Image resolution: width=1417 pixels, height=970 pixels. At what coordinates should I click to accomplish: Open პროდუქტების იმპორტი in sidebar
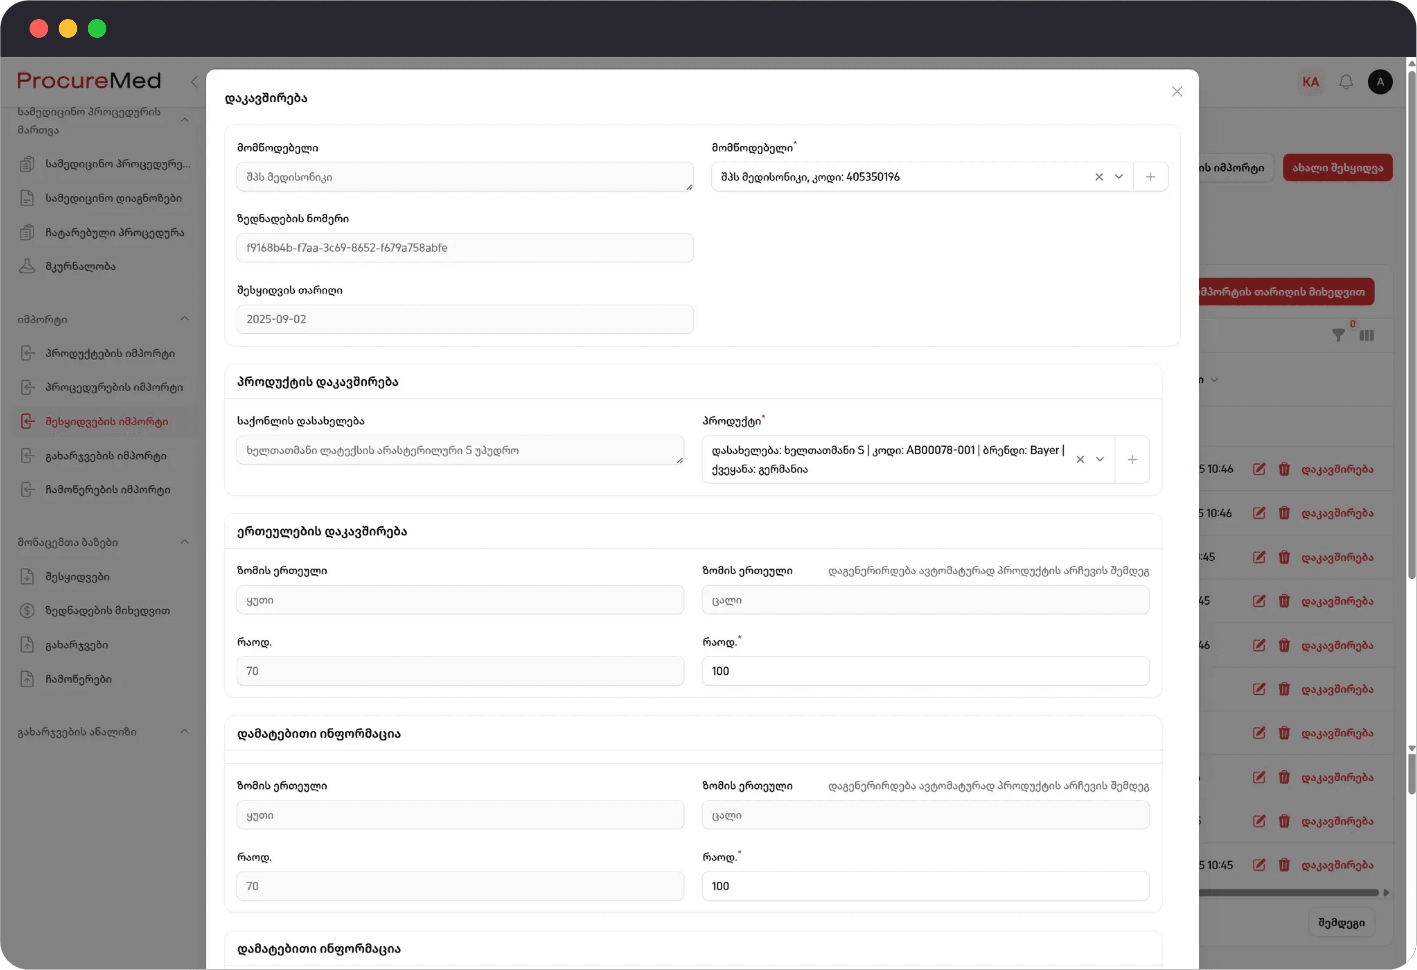pos(110,353)
